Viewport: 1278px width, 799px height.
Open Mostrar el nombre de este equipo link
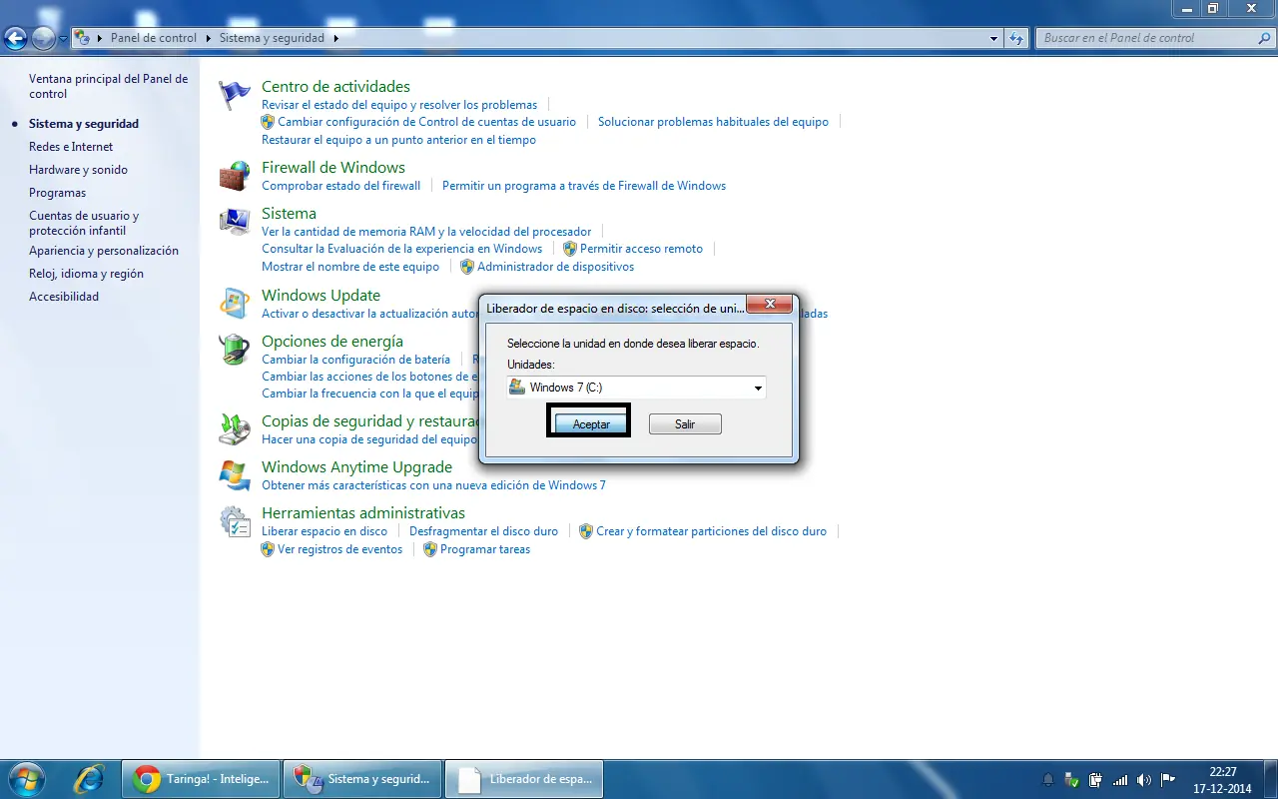350,267
